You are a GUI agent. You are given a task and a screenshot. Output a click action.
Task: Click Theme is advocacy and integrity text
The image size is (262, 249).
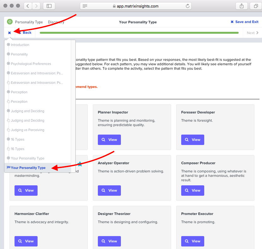[42, 222]
